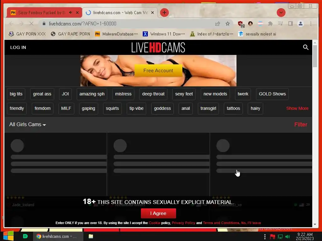Select the tip vibe tag
The image size is (322, 241).
pos(136,108)
